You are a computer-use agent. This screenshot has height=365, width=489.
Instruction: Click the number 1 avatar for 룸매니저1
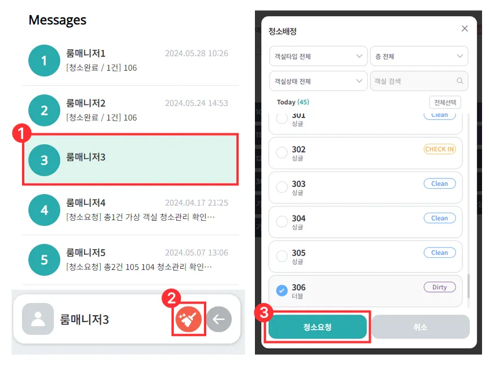44,60
